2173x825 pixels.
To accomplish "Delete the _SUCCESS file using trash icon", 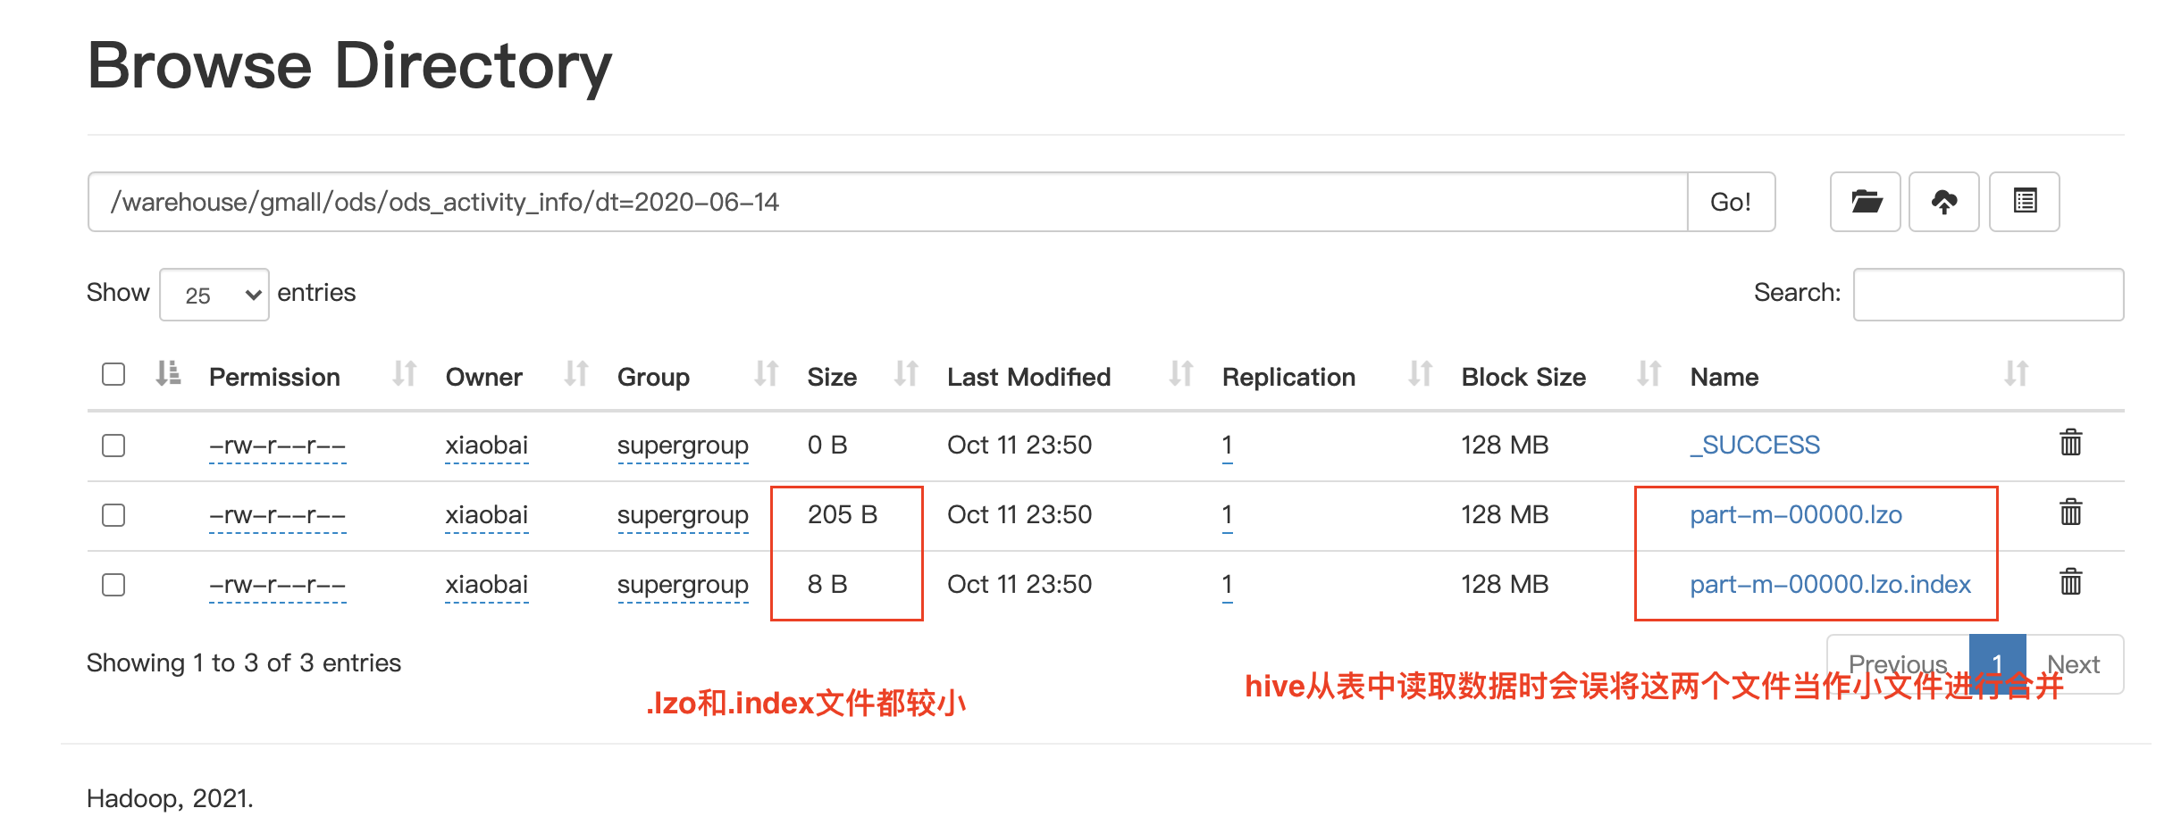I will pyautogui.click(x=2071, y=443).
